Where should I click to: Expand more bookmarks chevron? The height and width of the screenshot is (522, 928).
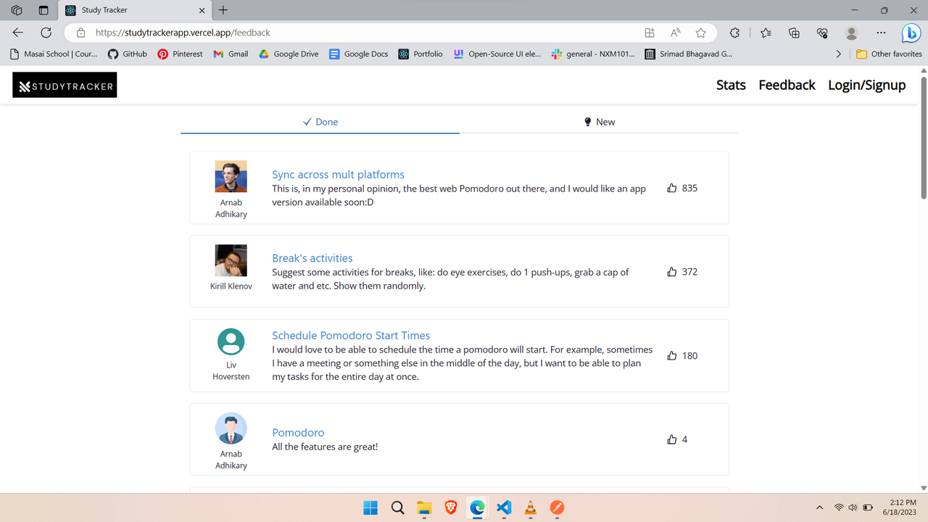pyautogui.click(x=839, y=54)
